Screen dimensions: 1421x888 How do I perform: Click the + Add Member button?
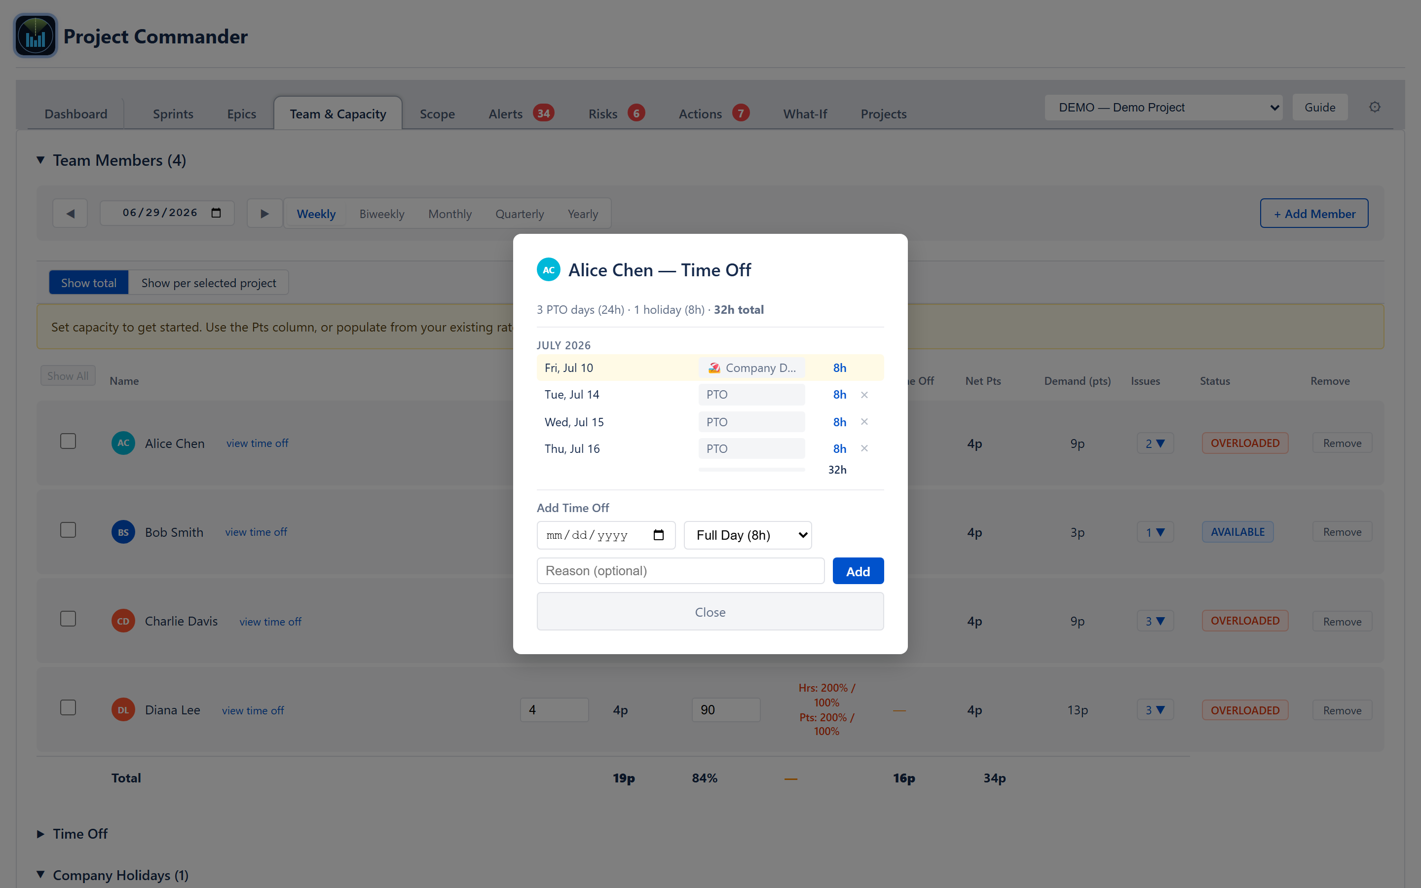(x=1314, y=213)
